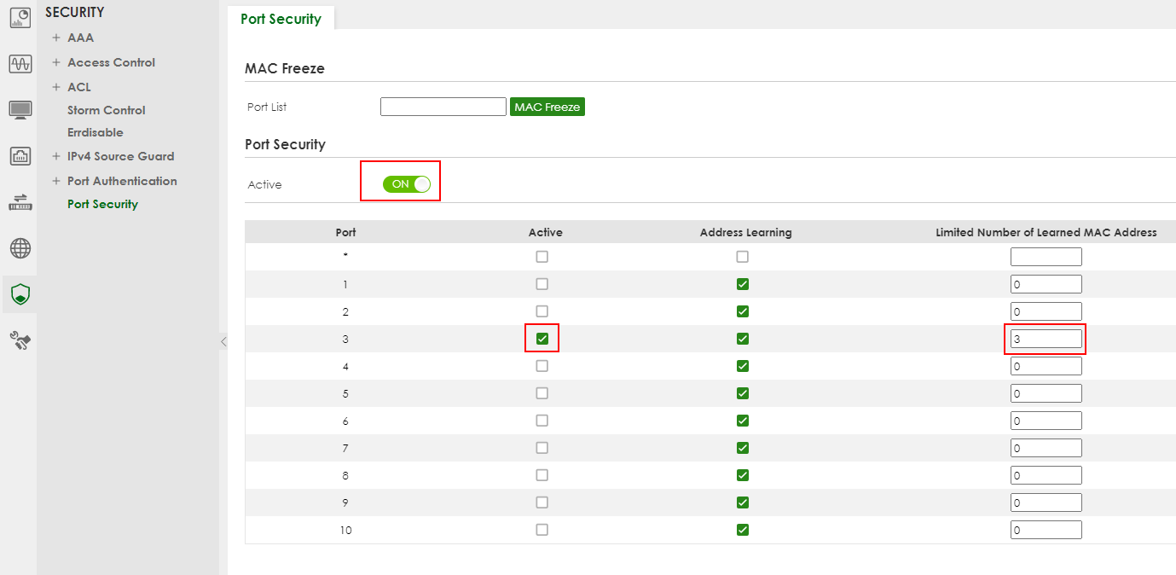Image resolution: width=1176 pixels, height=575 pixels.
Task: Check the Active checkbox in the * row
Action: tap(542, 257)
